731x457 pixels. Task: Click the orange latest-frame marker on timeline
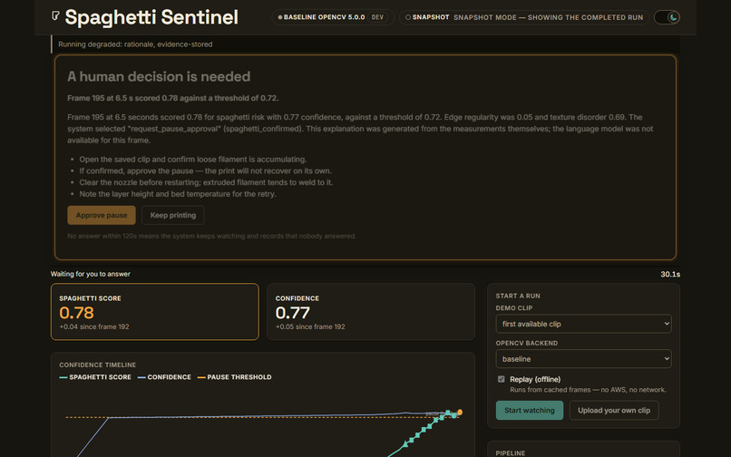(460, 413)
